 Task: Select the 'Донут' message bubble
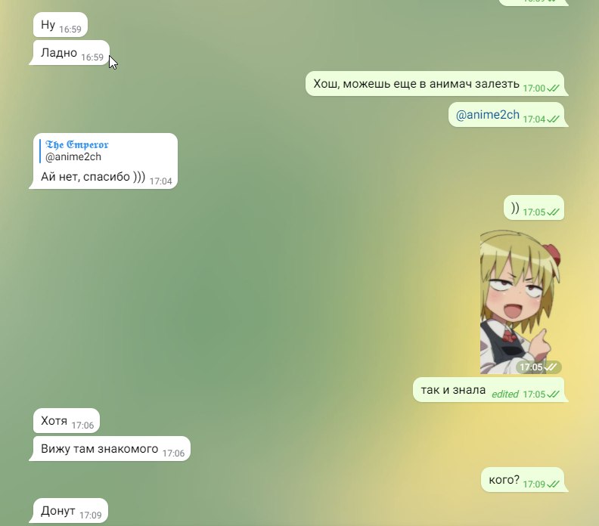70,510
